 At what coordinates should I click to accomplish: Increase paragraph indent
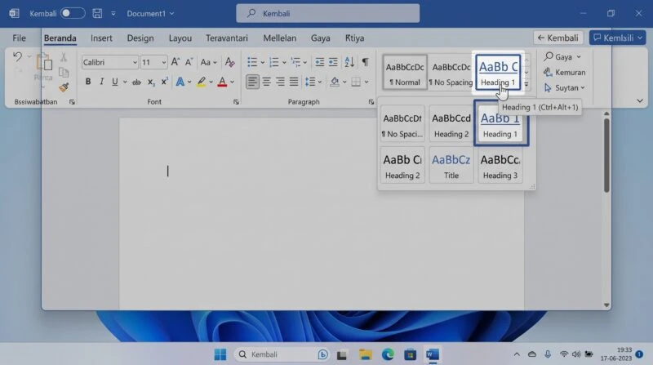[333, 62]
